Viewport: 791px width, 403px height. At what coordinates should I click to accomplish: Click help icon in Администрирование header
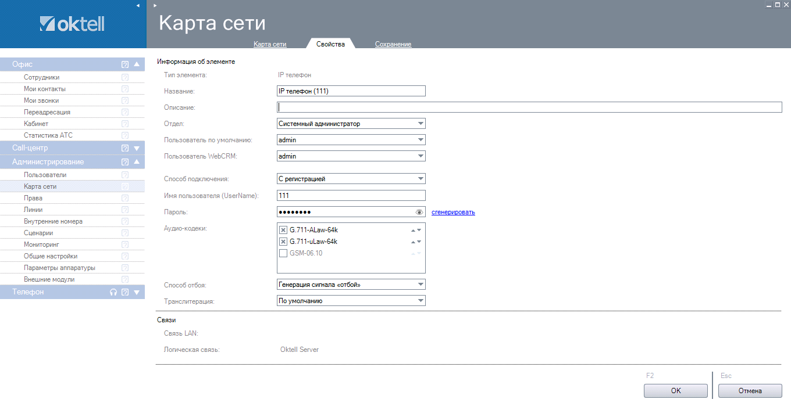[124, 162]
